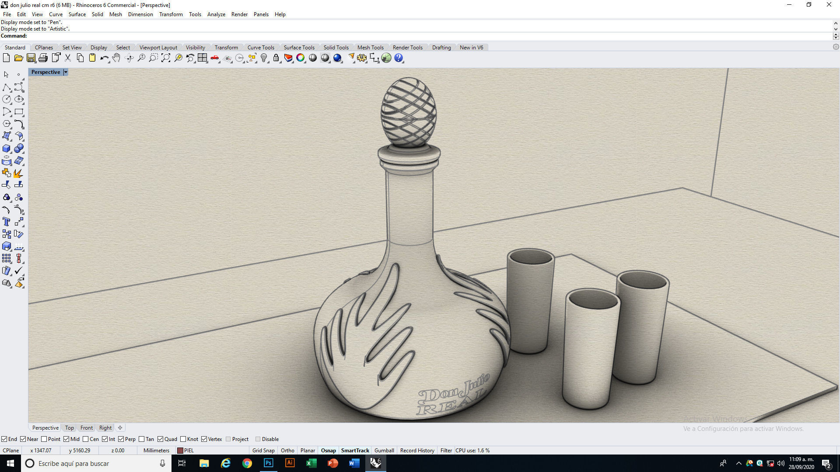
Task: Save the model with floppy icon
Action: pos(31,58)
